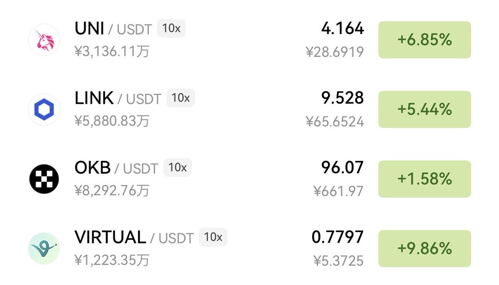
Task: Tap the 10x leverage tag beside VIRTUAL
Action: [x=213, y=237]
